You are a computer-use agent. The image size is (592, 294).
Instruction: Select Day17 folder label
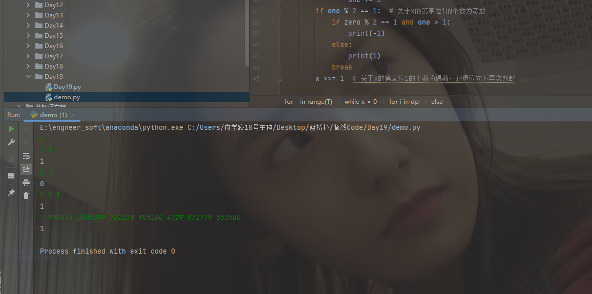point(54,56)
